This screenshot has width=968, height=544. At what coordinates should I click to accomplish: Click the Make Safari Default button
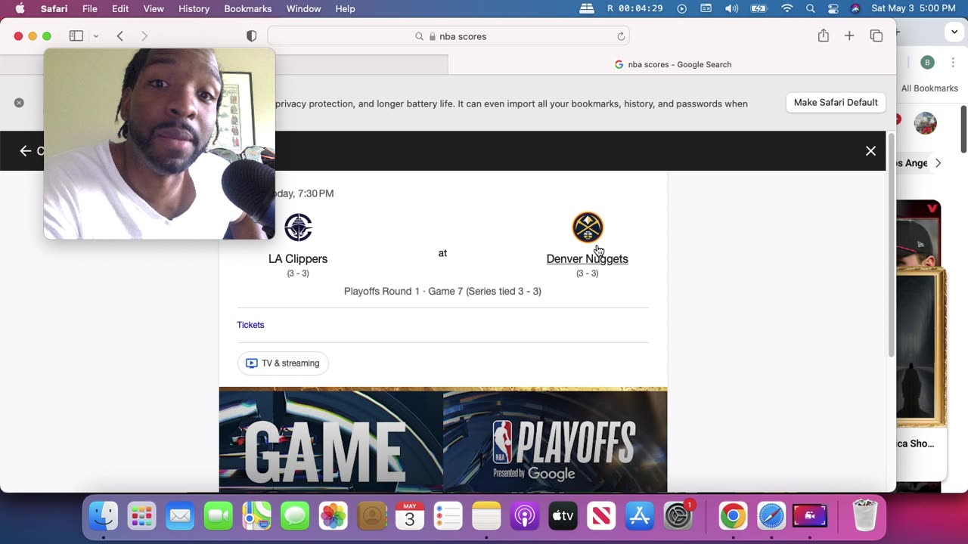tap(836, 103)
